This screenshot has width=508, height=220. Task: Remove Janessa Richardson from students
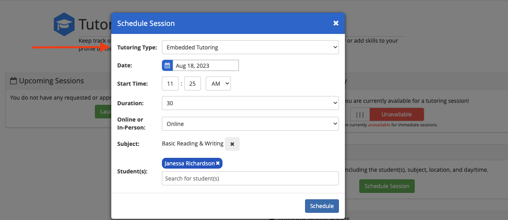click(218, 163)
